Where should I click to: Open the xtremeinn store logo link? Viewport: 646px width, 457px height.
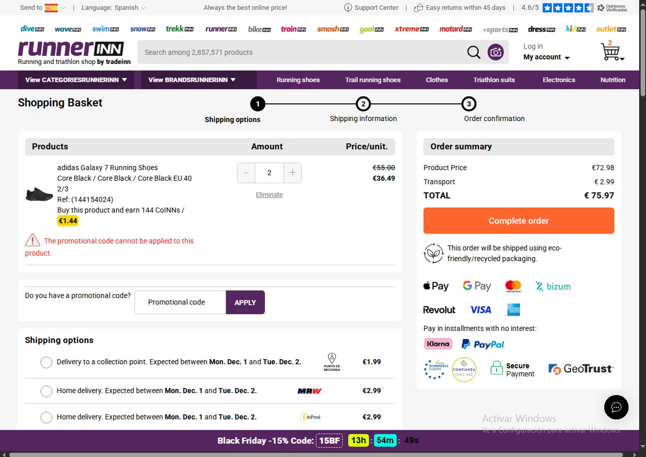click(412, 29)
